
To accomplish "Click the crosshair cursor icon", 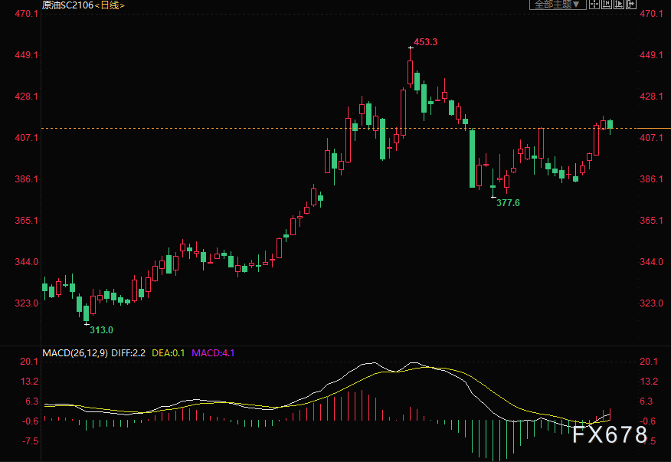I will (595, 5).
